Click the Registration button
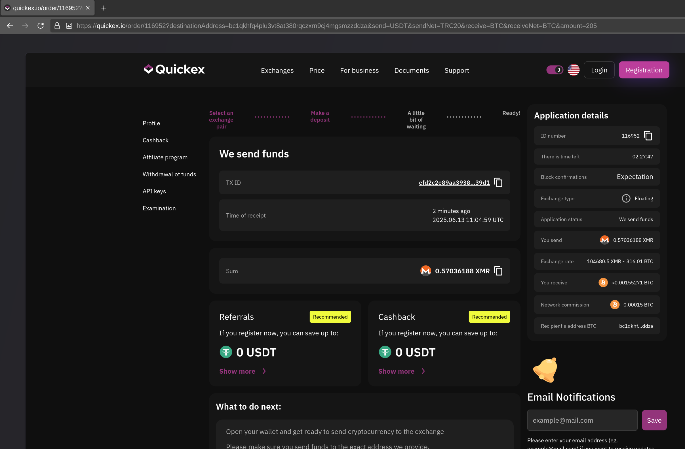 (644, 70)
